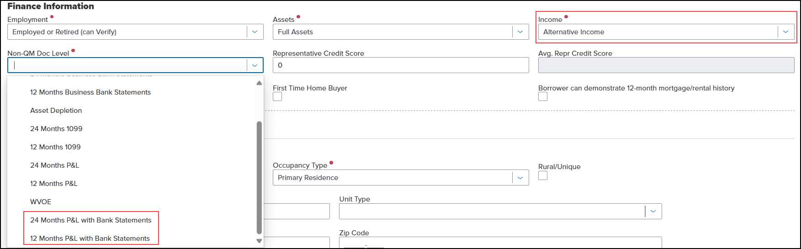
Task: Check the First Time Home Buyer box
Action: [277, 97]
